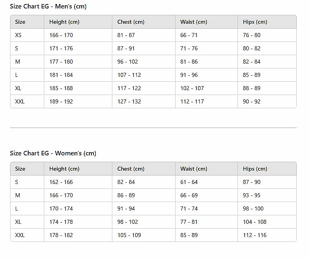Select the Chest (cm) header in Men's table
310x260 pixels.
[131, 22]
